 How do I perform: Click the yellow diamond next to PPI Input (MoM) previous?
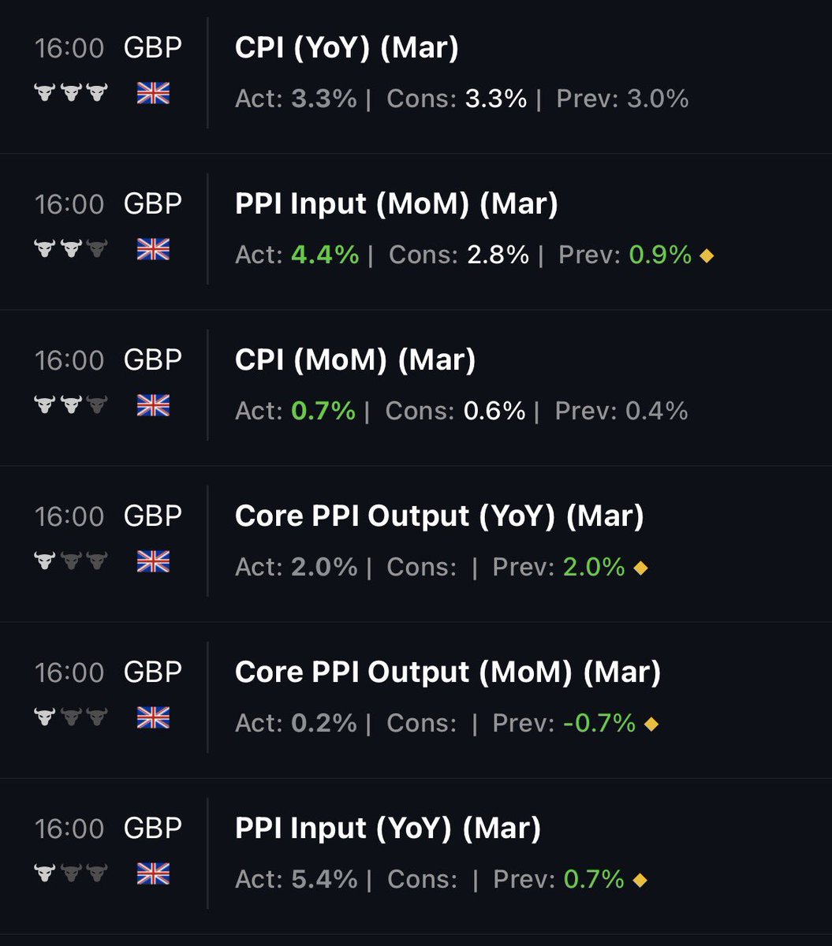[x=707, y=255]
